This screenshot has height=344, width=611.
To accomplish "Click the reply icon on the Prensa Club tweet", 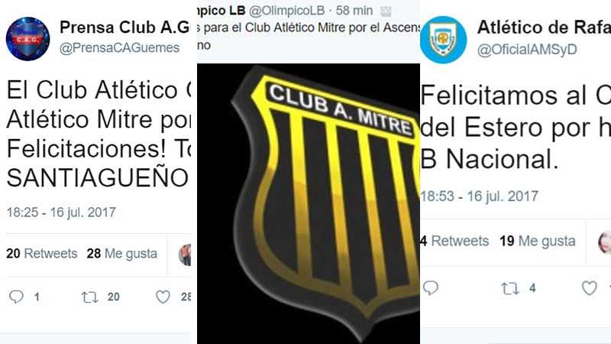I will (x=16, y=297).
